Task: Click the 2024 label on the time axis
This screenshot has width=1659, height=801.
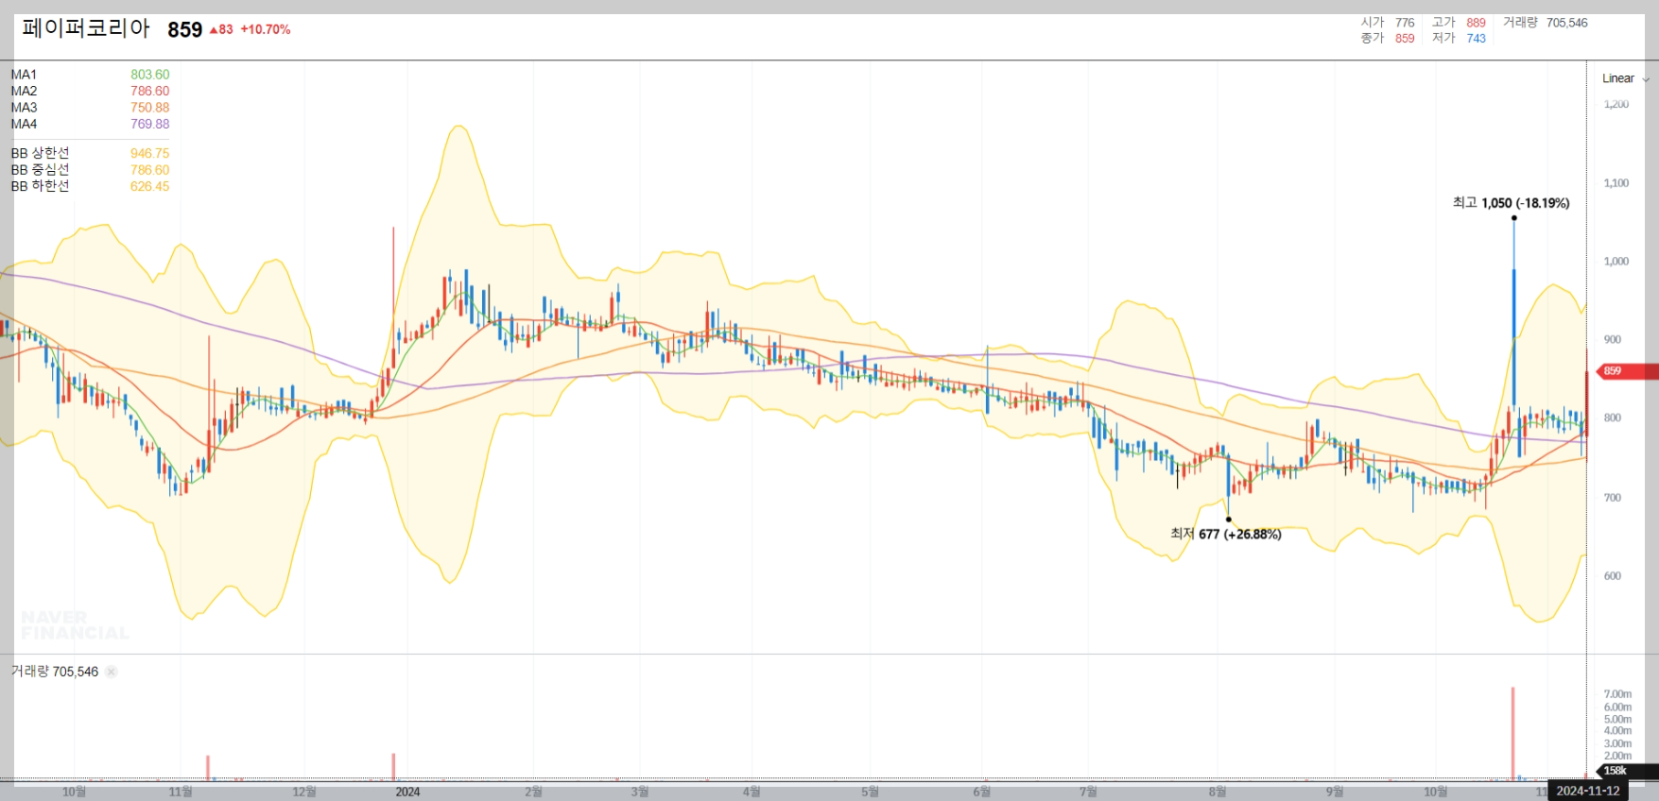Action: 407,792
